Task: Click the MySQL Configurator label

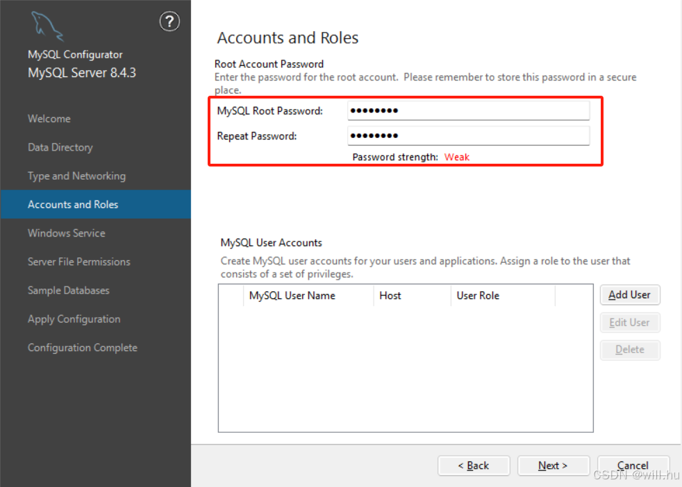Action: 75,55
